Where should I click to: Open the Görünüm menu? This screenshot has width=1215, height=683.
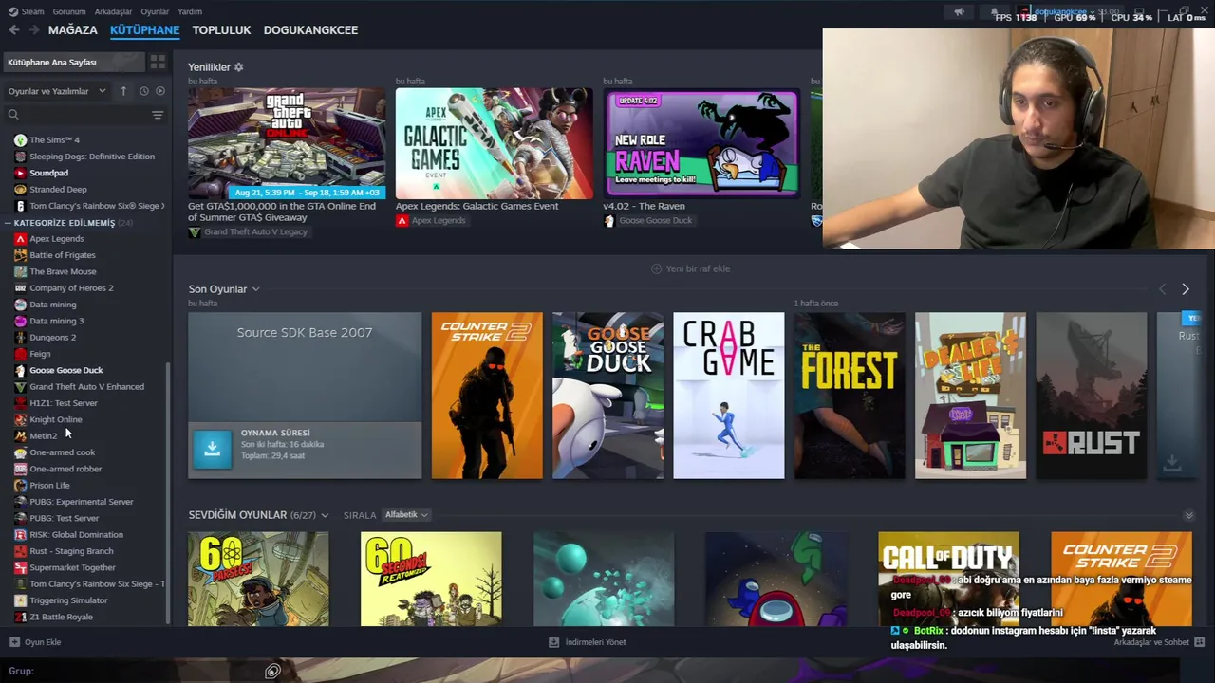click(69, 12)
